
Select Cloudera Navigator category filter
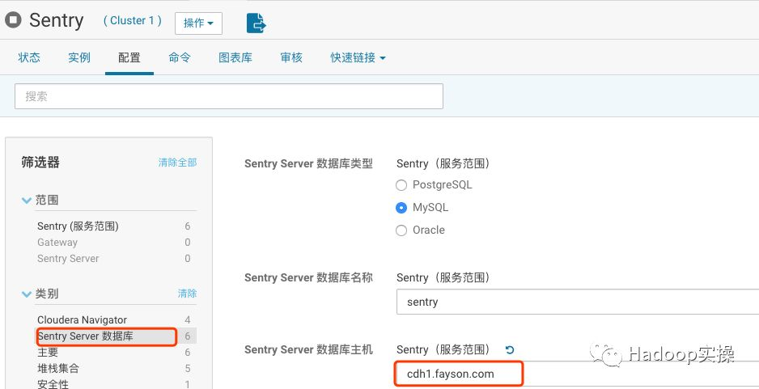(x=82, y=319)
